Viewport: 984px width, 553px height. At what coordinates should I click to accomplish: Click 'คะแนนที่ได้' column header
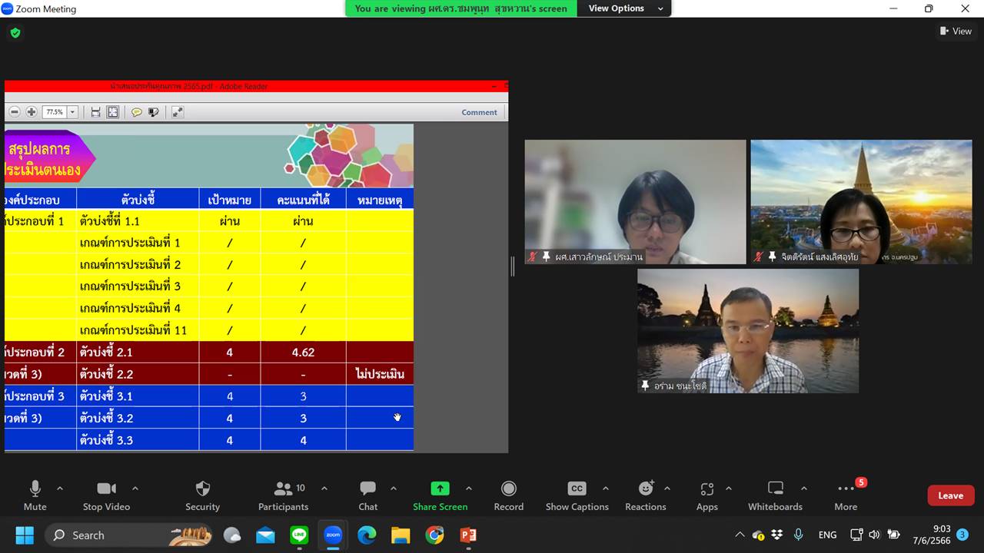click(x=303, y=200)
